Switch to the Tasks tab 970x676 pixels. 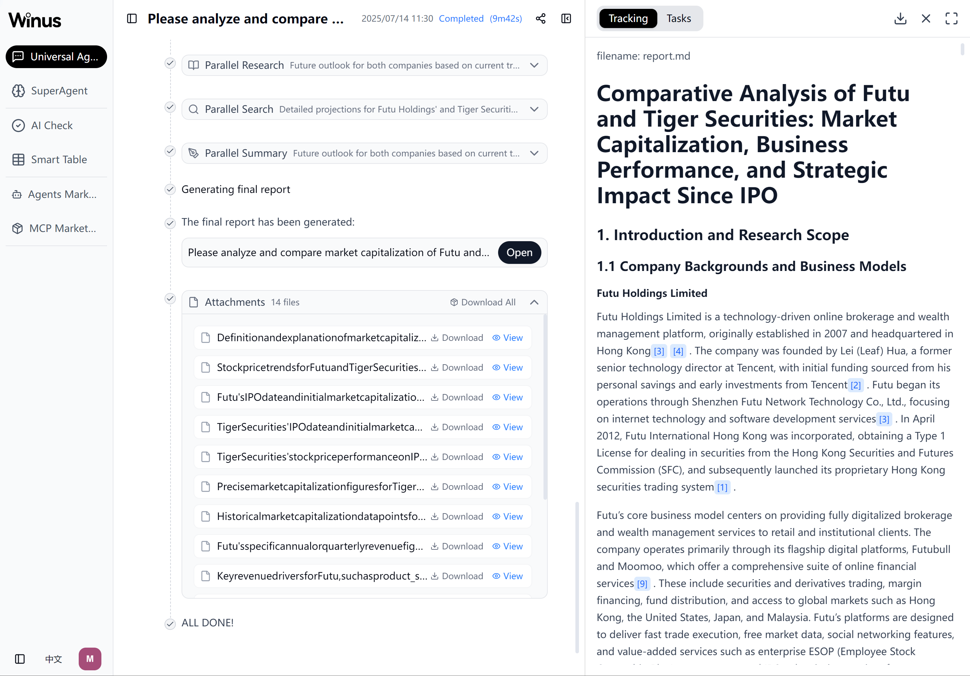(679, 18)
